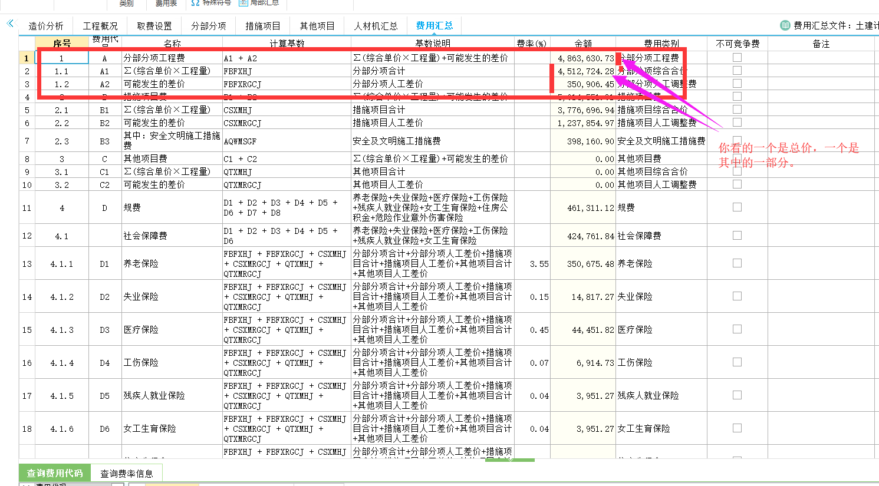Click rate 0.45 for 医疗保险
This screenshot has width=879, height=486.
(x=532, y=330)
